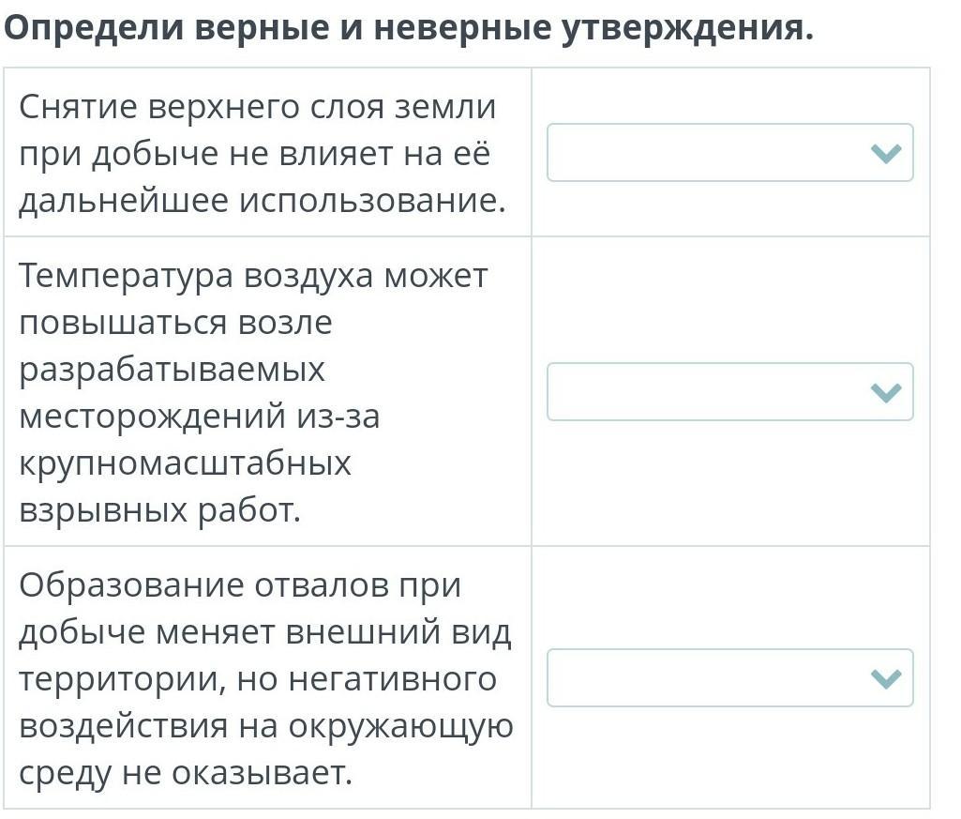Click the text line 'Образование отвалов при'

[x=240, y=585]
